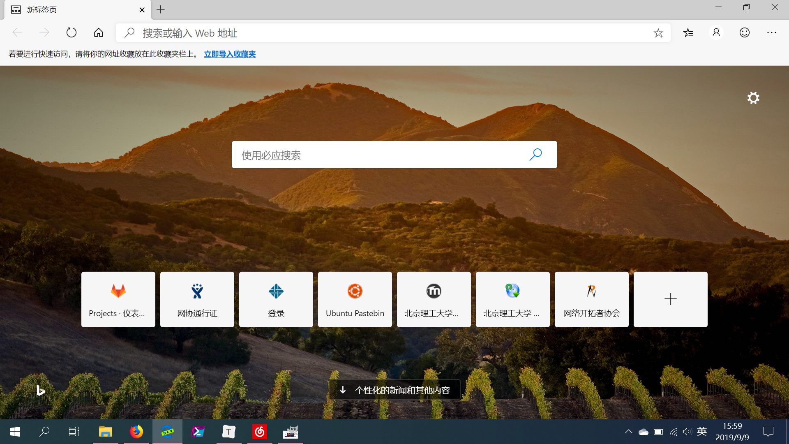Refresh the page with reload icon

[x=72, y=32]
